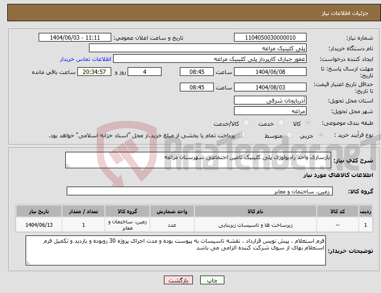The image size is (381, 293).
Task: Click the تاریخ نیاز column header
Action: point(39,211)
